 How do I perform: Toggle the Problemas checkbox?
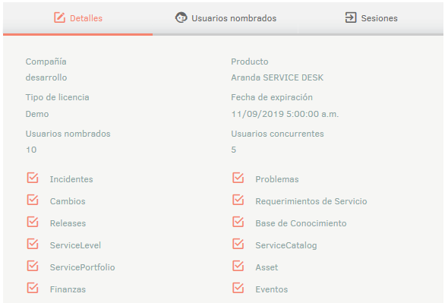tap(238, 178)
